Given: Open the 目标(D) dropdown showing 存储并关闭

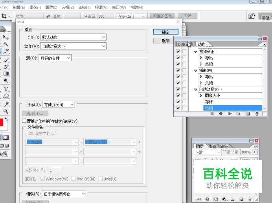Looking at the screenshot, I should click(x=59, y=104).
